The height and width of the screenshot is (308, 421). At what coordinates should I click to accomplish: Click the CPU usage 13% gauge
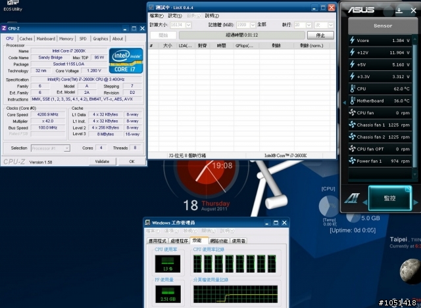pos(168,264)
